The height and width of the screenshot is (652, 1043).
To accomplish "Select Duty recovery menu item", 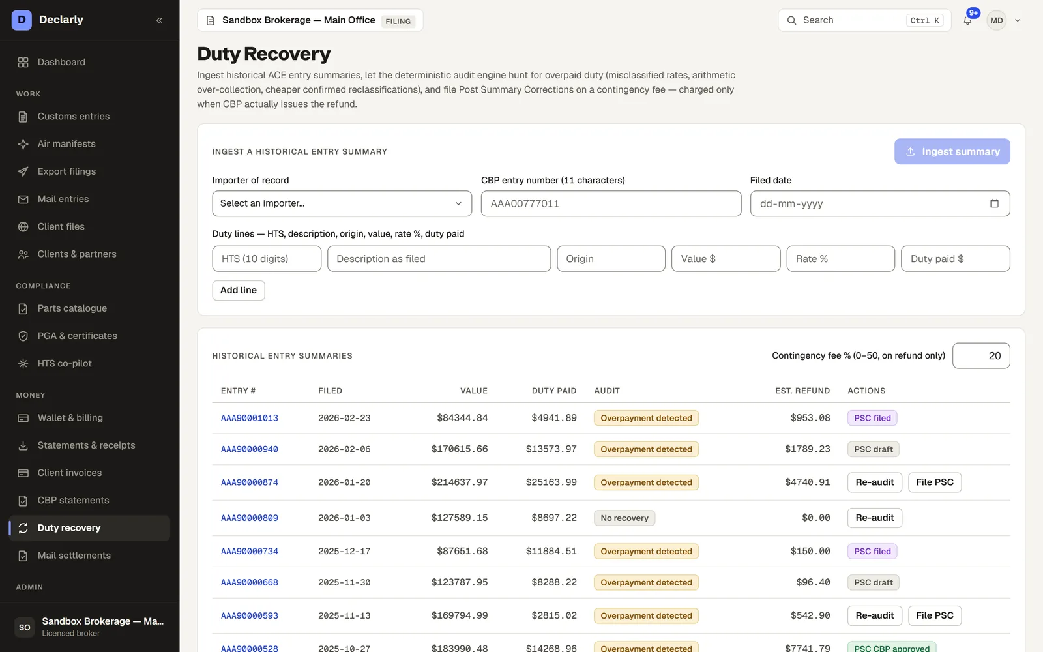I will tap(89, 528).
